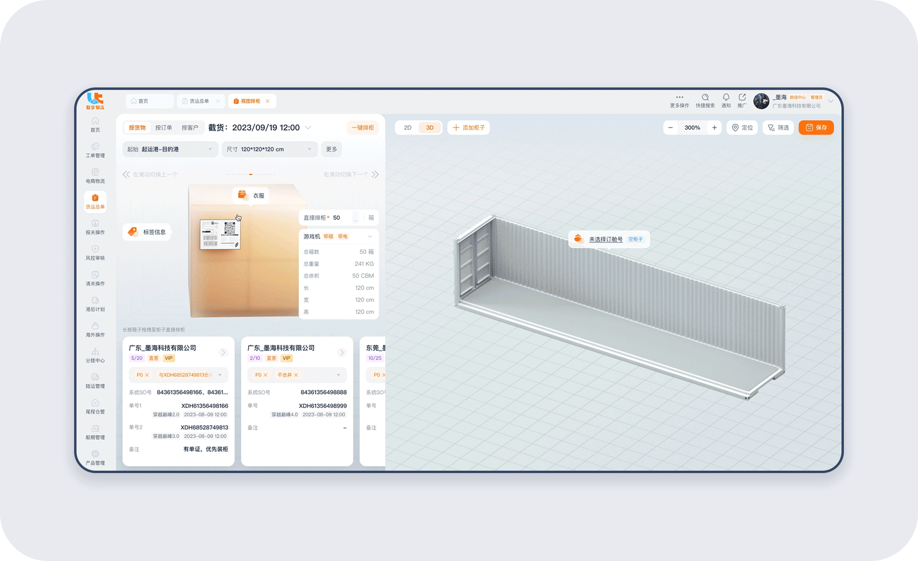Image resolution: width=918 pixels, height=561 pixels.
Task: Click the 快捷搜索 search icon
Action: click(x=705, y=98)
